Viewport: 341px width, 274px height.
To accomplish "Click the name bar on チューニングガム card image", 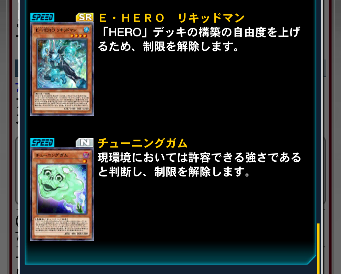I will [x=59, y=155].
